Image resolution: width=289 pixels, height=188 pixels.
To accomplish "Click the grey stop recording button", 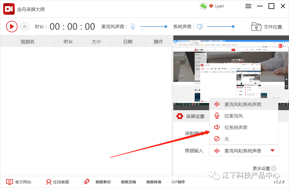I will tap(25, 27).
